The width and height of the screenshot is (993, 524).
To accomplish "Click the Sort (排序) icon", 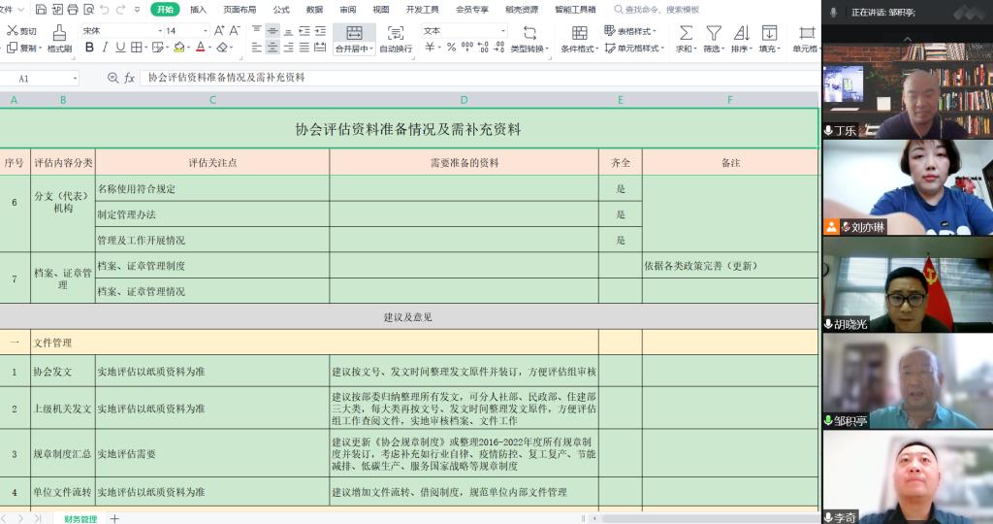I will pos(741,33).
